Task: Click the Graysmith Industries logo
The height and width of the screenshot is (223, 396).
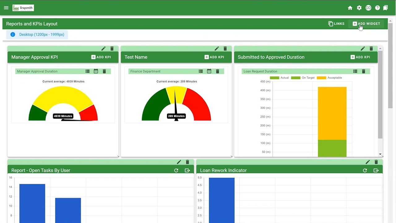Action: (x=23, y=8)
